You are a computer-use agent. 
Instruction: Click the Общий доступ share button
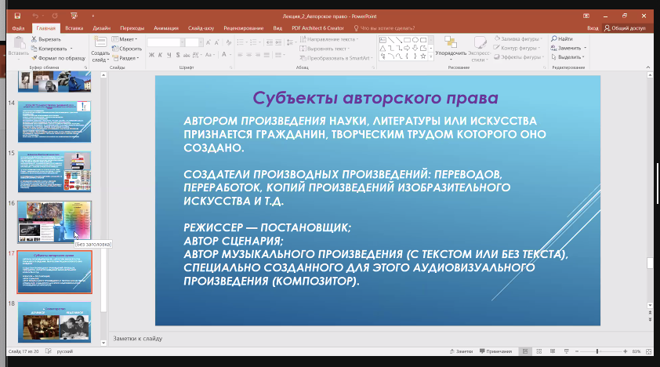(625, 28)
